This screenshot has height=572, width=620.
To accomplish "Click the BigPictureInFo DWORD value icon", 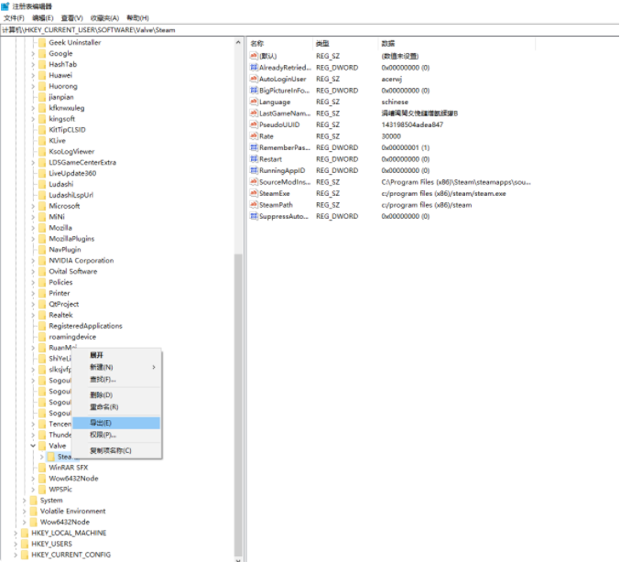I will tap(254, 91).
